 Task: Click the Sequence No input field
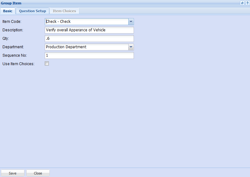click(x=89, y=55)
